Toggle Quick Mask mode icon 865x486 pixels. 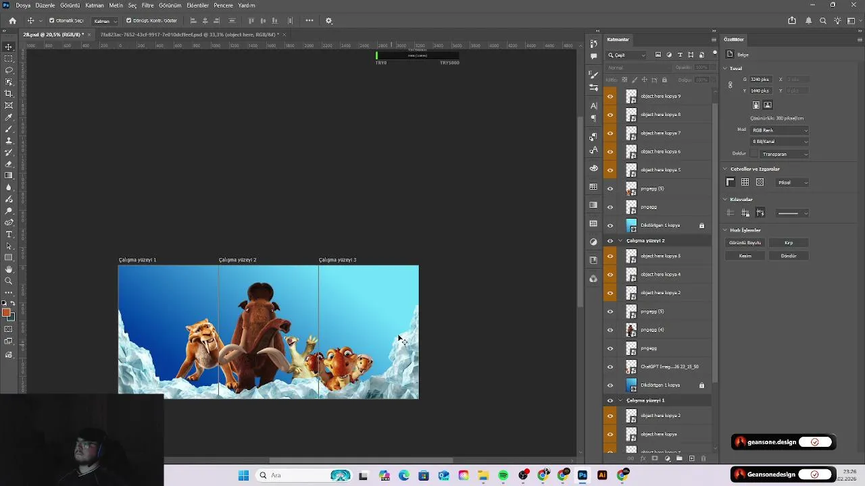(9, 329)
